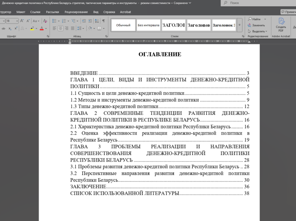
Task: Click the ОГЛАВЛЕНИЕ heading
Action: coord(160,54)
